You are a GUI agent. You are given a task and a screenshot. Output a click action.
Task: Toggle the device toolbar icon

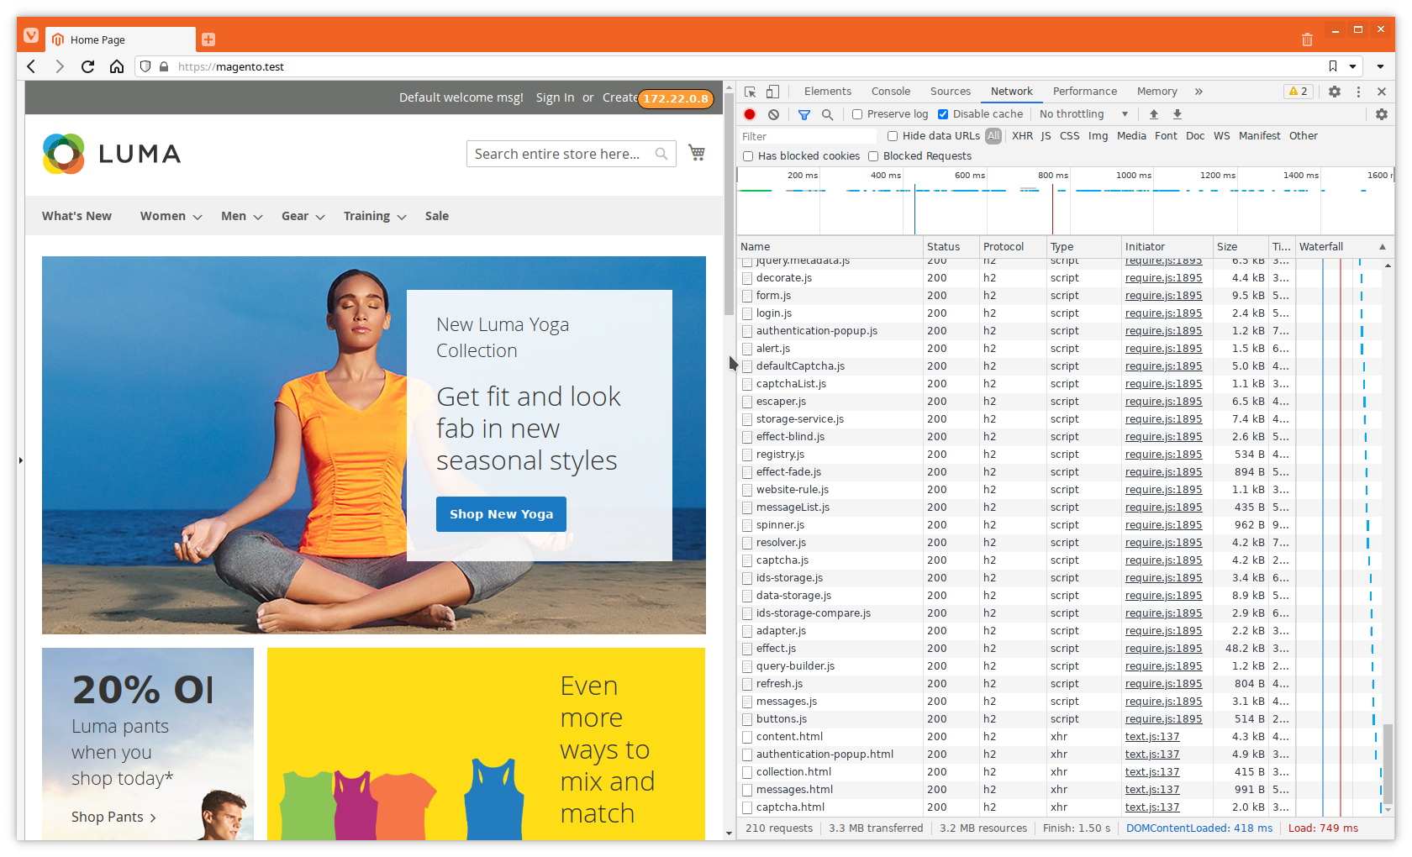coord(773,92)
